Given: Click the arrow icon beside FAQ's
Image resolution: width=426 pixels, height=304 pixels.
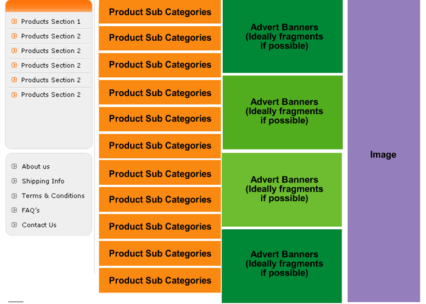Looking at the screenshot, I should pyautogui.click(x=15, y=210).
